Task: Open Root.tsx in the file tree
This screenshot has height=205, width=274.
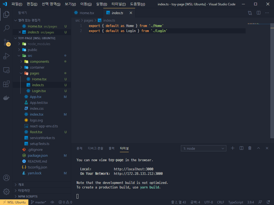Action: [x=42, y=132]
